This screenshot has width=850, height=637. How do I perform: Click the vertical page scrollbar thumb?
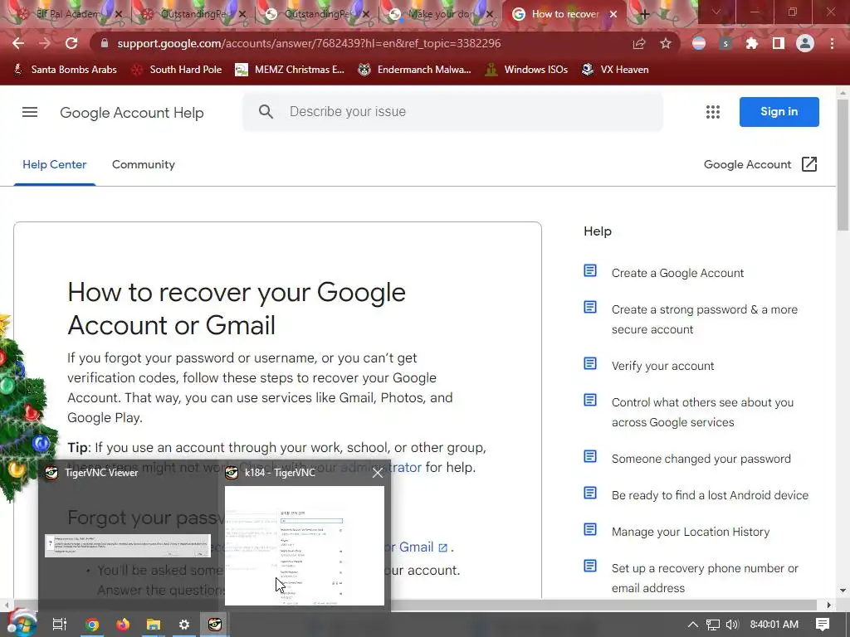coord(843,165)
